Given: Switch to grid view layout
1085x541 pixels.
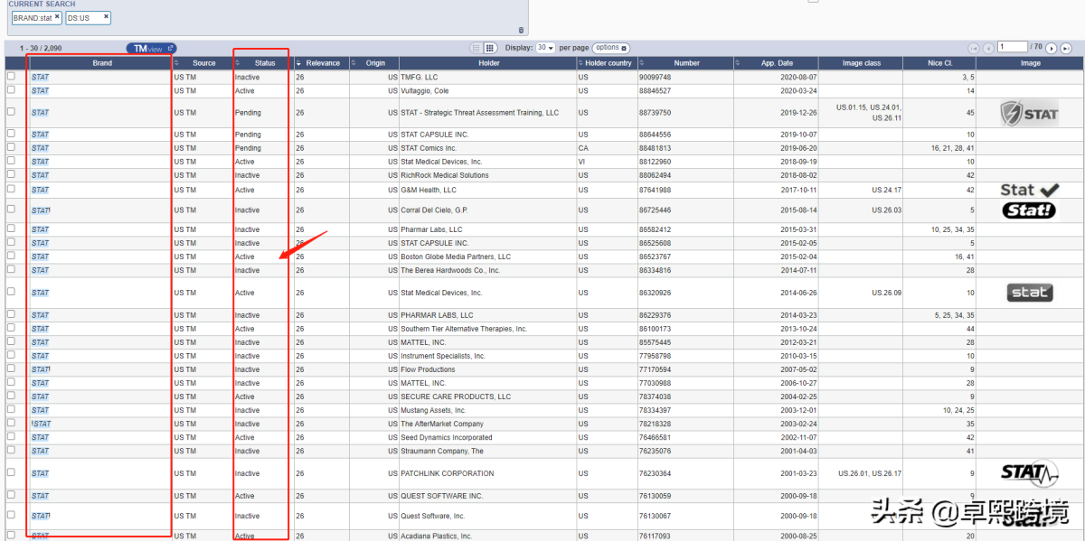Looking at the screenshot, I should click(490, 48).
